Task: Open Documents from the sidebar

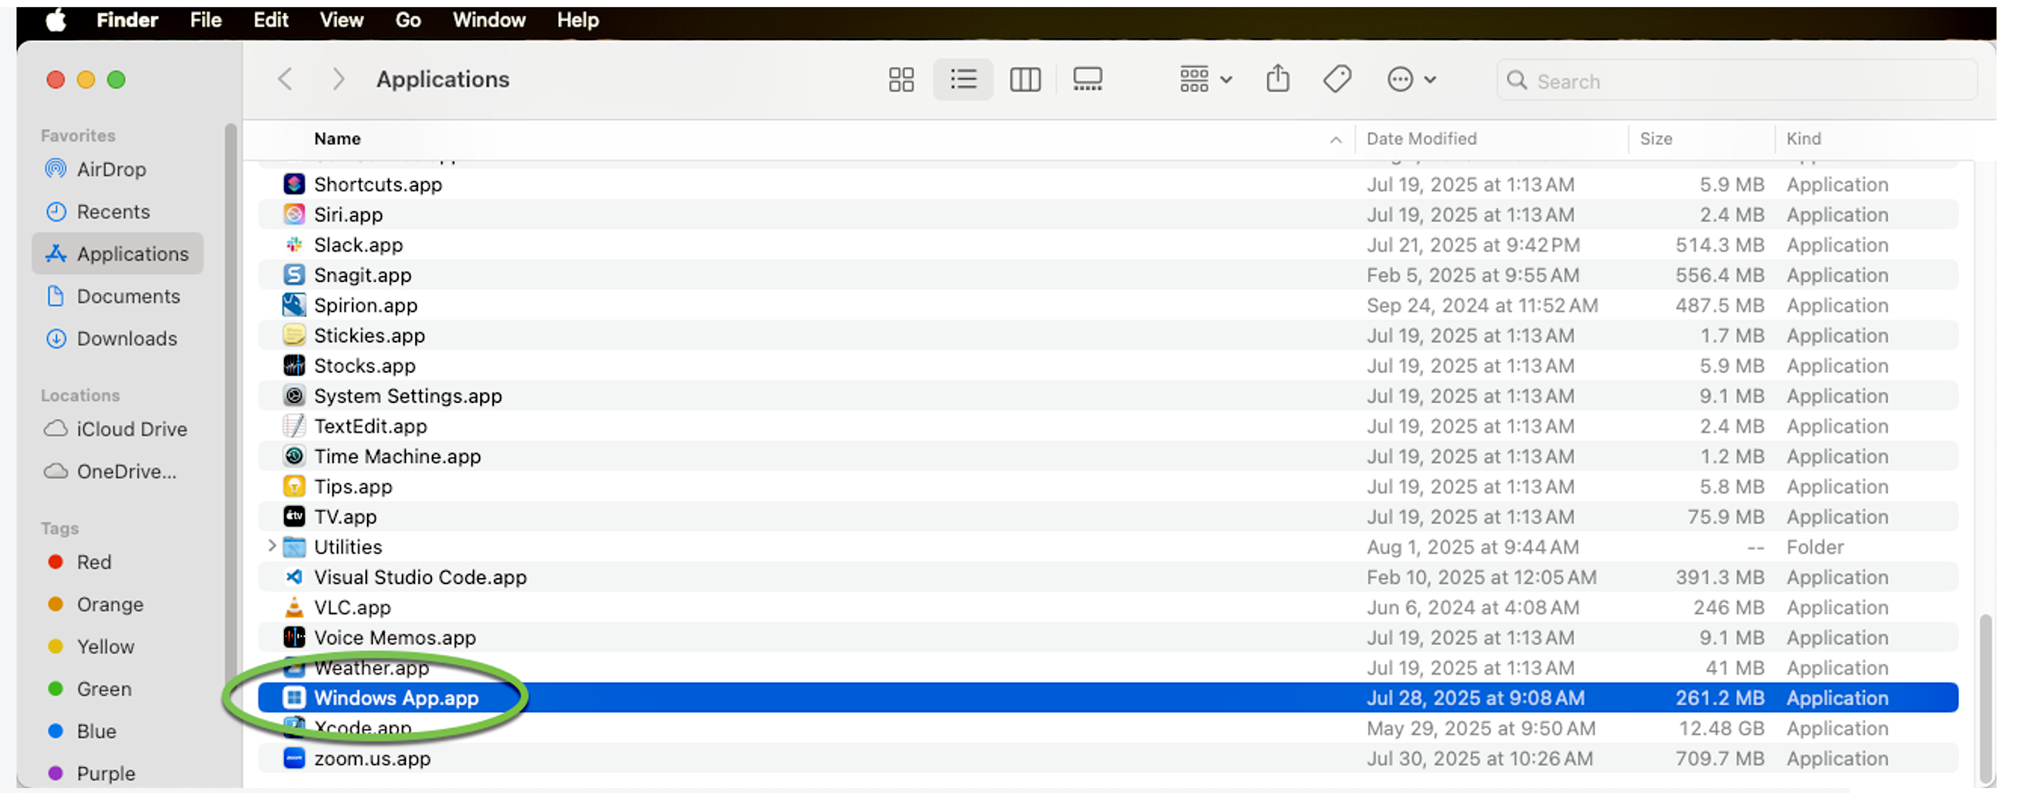Action: click(118, 296)
